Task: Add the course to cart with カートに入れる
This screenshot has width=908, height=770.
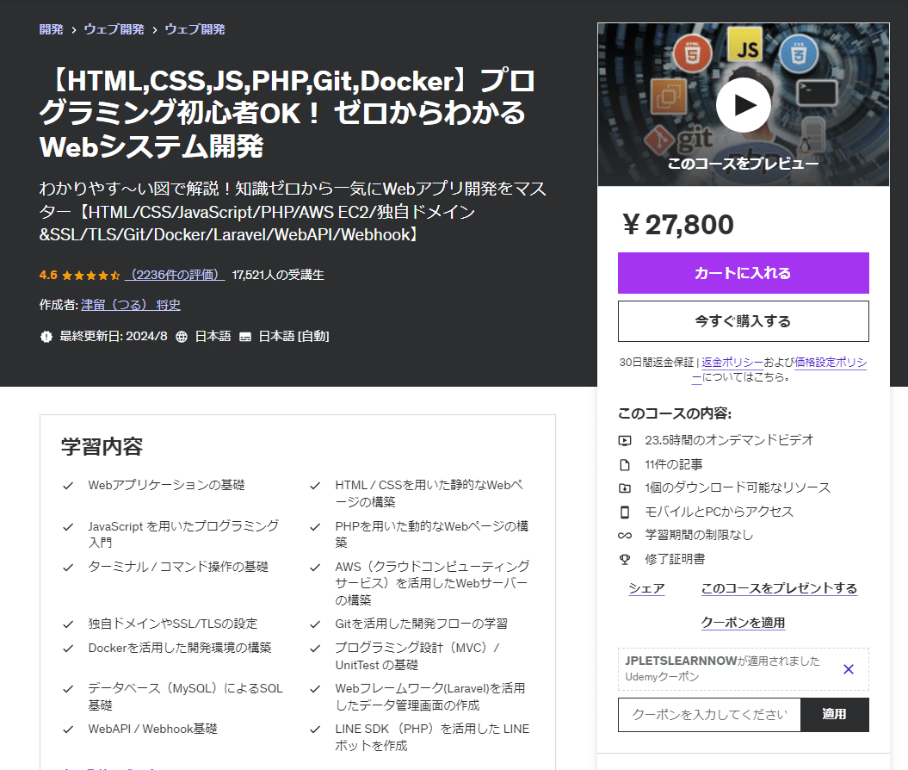Action: (743, 273)
